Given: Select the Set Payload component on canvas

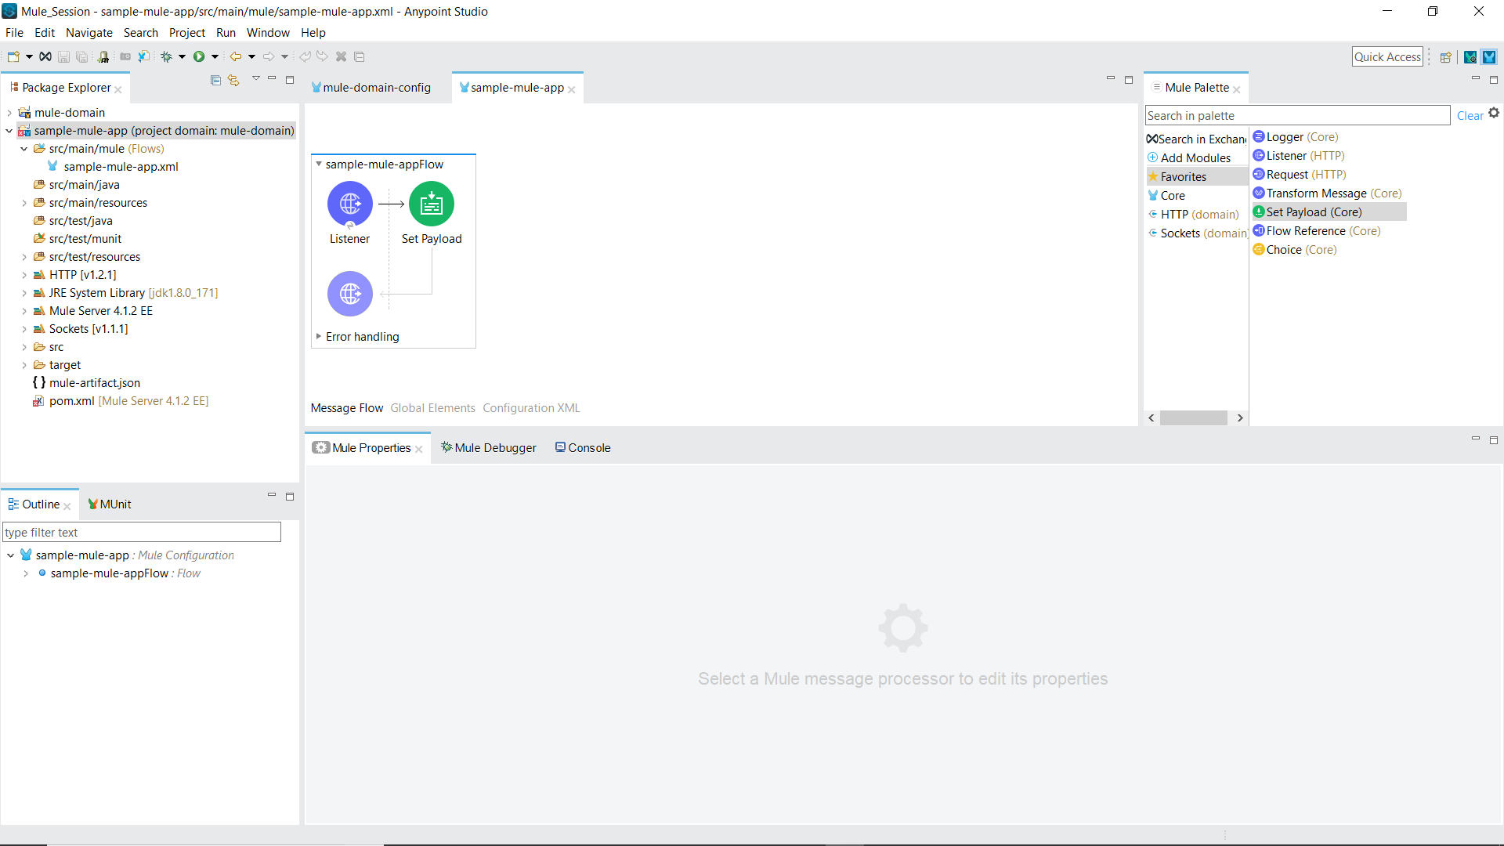Looking at the screenshot, I should tap(431, 204).
